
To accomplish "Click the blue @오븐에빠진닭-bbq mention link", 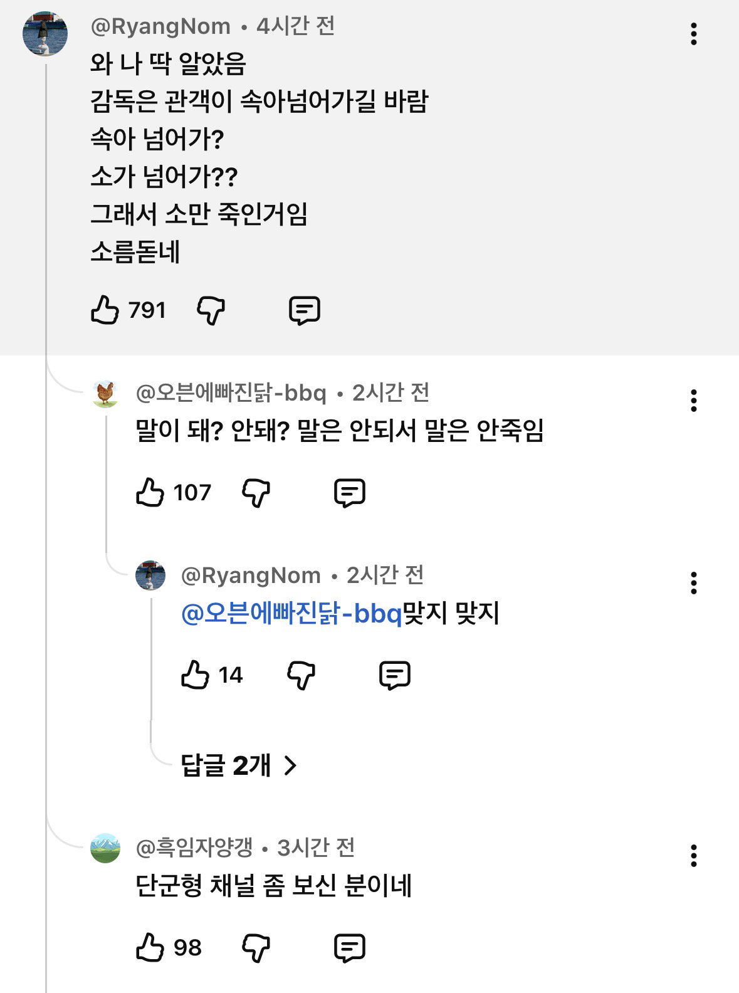I will [291, 612].
